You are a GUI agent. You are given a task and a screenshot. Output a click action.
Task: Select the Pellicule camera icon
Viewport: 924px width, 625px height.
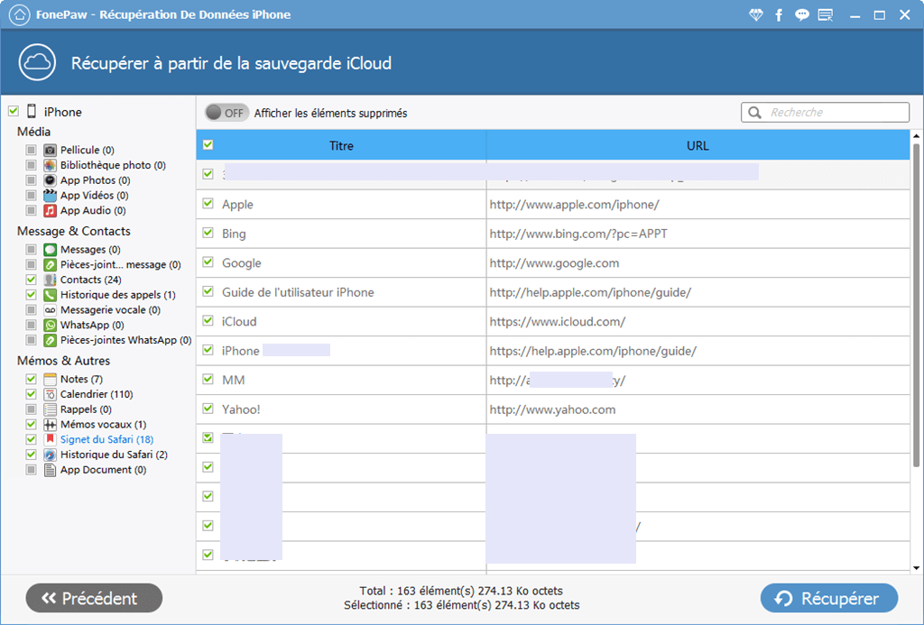tap(51, 151)
